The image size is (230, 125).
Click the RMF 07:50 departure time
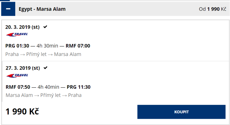[18, 87]
